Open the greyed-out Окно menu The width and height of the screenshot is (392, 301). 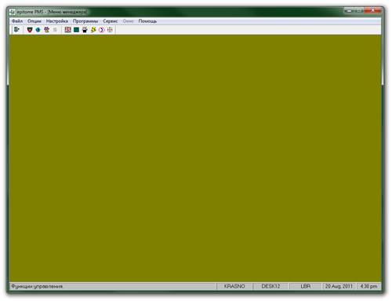click(x=128, y=21)
